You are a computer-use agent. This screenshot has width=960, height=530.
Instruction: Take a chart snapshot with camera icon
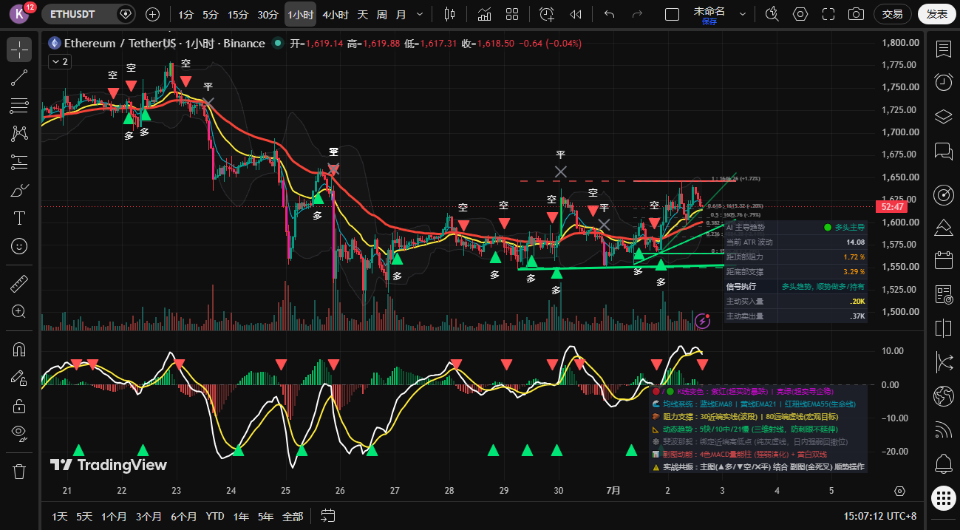tap(856, 14)
